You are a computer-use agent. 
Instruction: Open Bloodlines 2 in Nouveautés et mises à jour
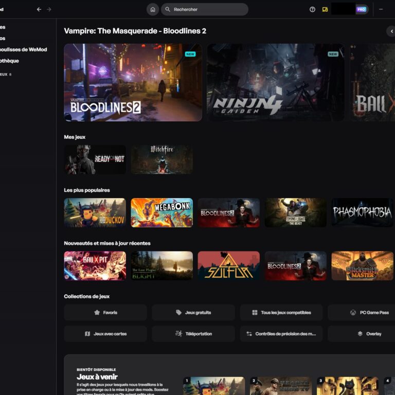point(296,266)
